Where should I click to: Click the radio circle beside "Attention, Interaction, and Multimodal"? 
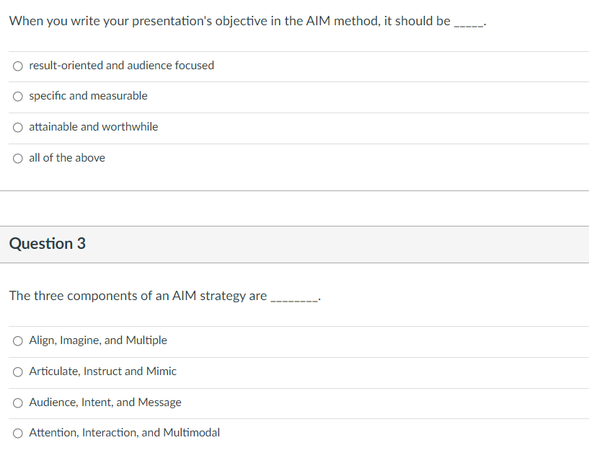(17, 432)
